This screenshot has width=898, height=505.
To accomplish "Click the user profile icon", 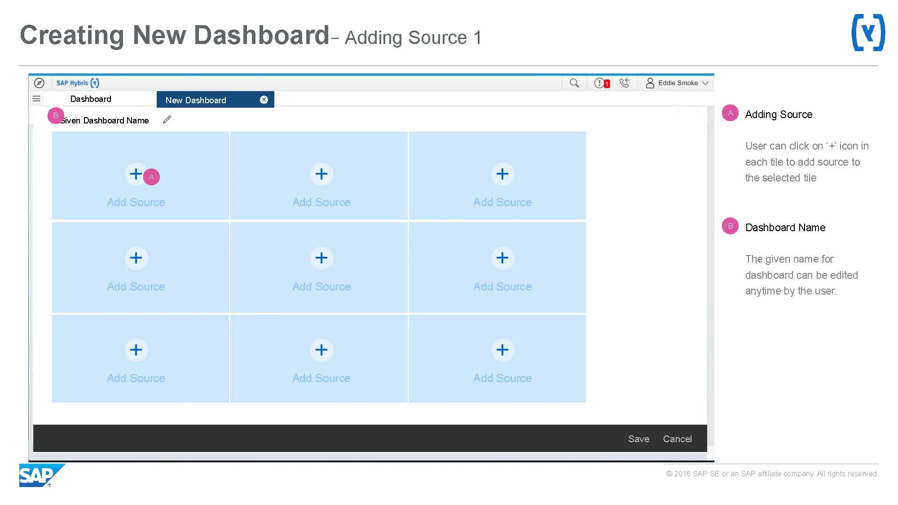I will coord(650,83).
